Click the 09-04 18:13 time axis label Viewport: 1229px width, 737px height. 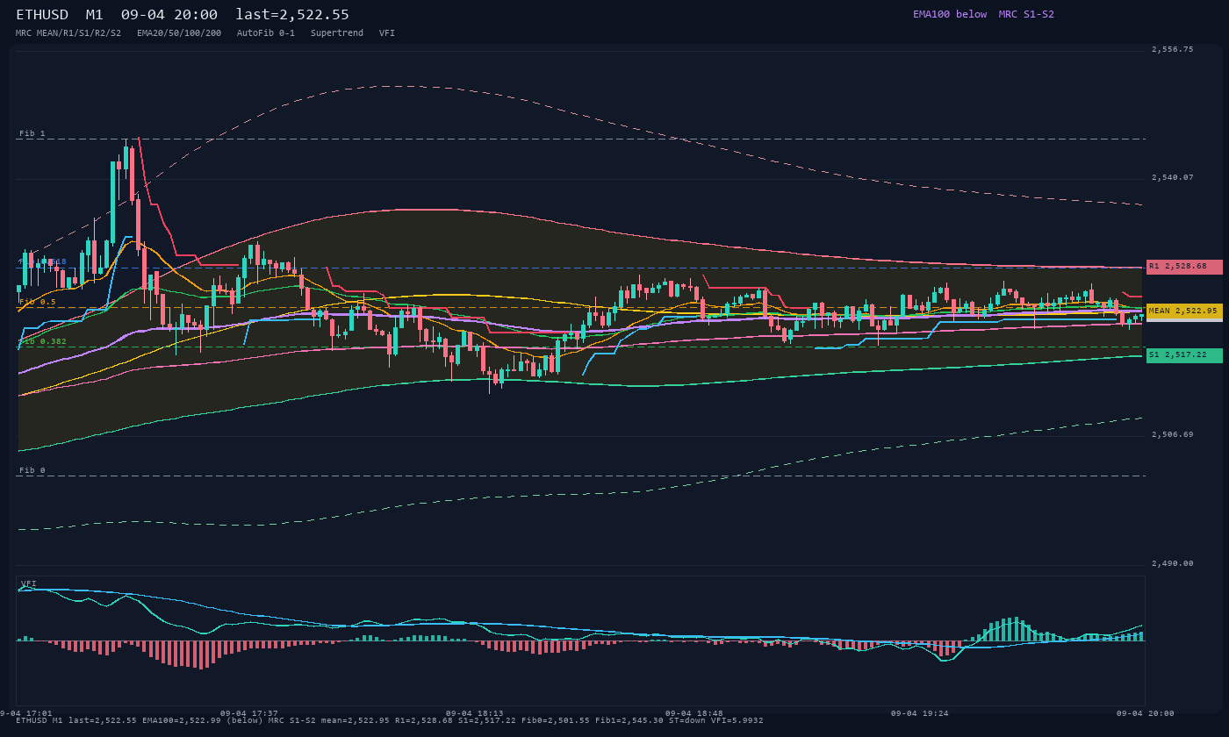tap(475, 713)
